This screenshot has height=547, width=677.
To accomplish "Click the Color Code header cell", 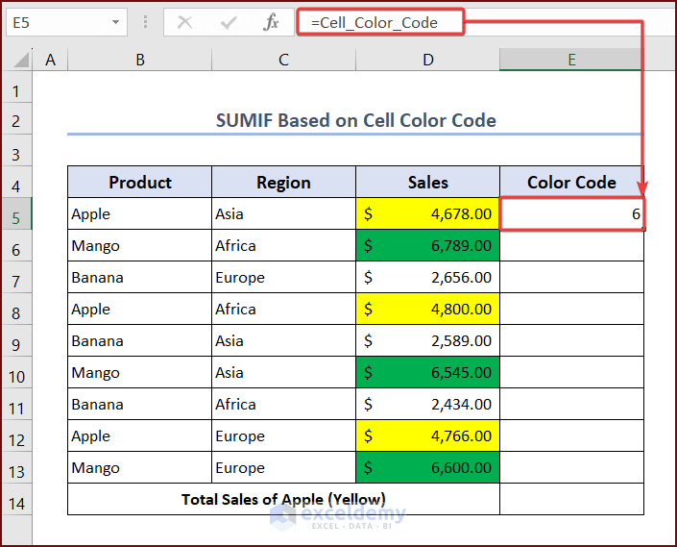I will pyautogui.click(x=571, y=183).
